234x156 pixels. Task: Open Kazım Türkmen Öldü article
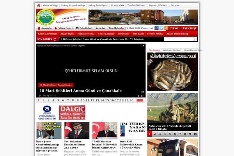pyautogui.click(x=131, y=145)
